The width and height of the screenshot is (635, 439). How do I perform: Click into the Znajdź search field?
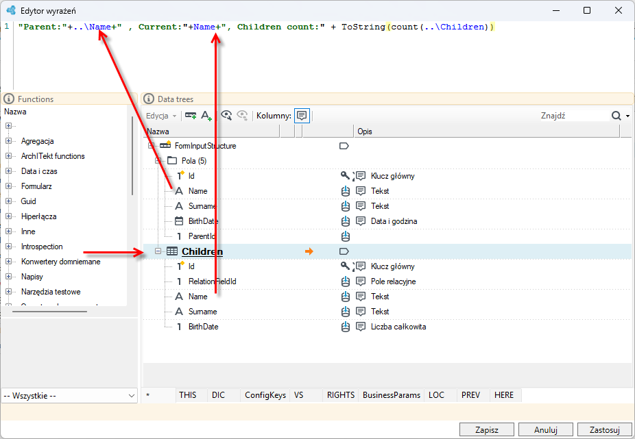(574, 116)
